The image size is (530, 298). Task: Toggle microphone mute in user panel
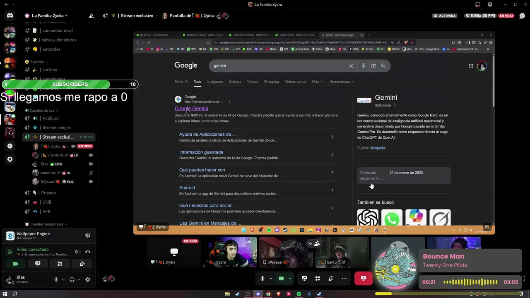(56, 280)
